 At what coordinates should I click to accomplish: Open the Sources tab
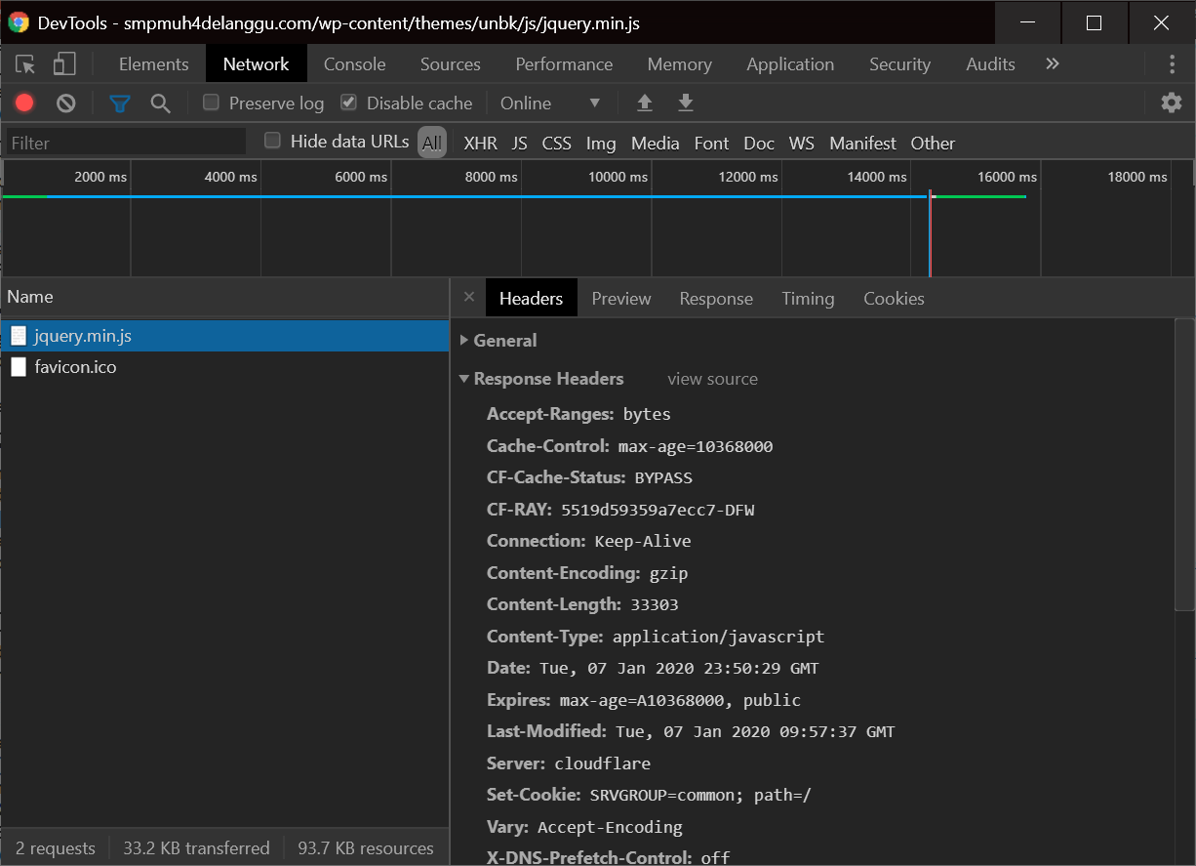click(451, 64)
